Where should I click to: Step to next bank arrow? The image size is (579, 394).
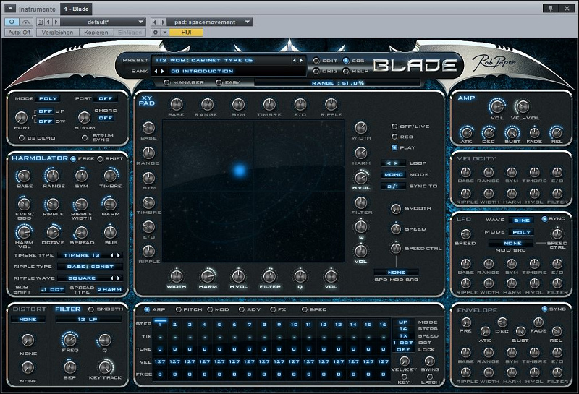(162, 71)
